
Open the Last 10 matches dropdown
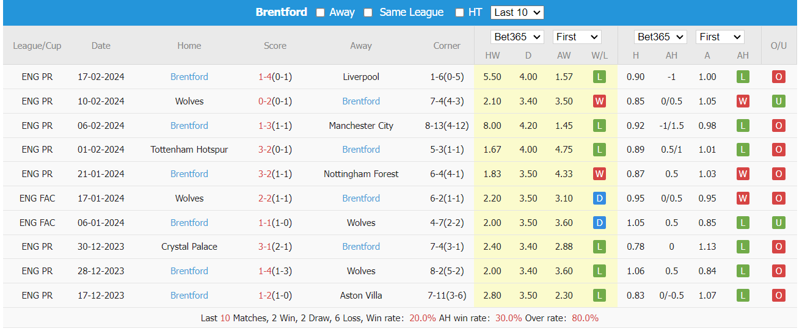coord(517,12)
